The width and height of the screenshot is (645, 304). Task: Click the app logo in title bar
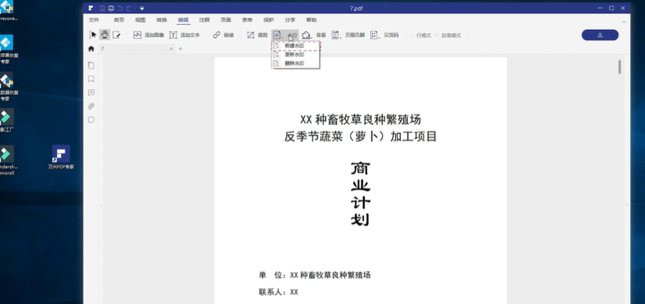[90, 9]
